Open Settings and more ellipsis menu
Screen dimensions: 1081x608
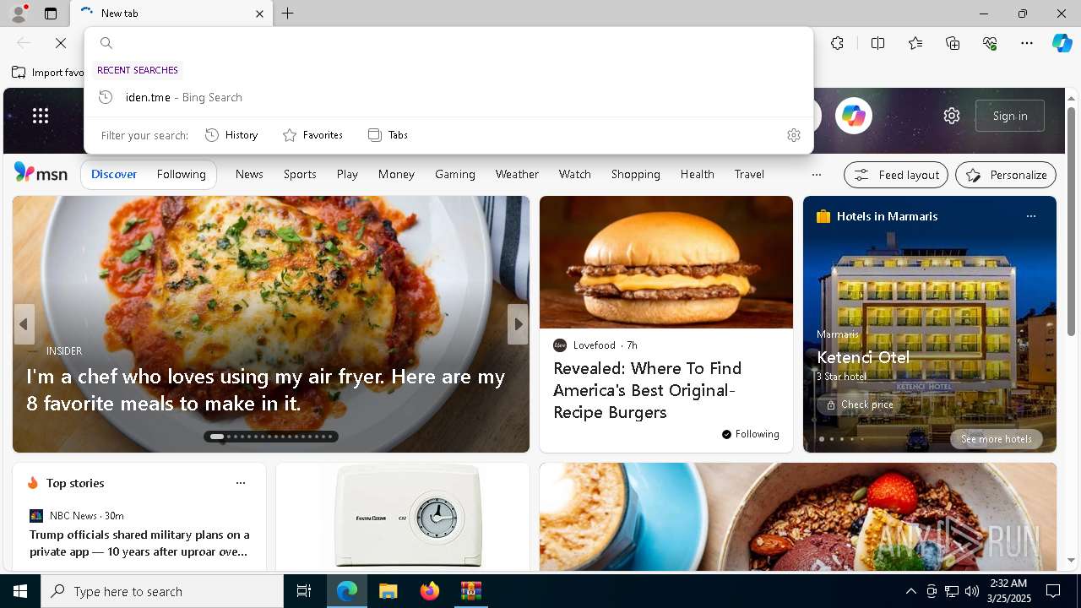(1027, 43)
